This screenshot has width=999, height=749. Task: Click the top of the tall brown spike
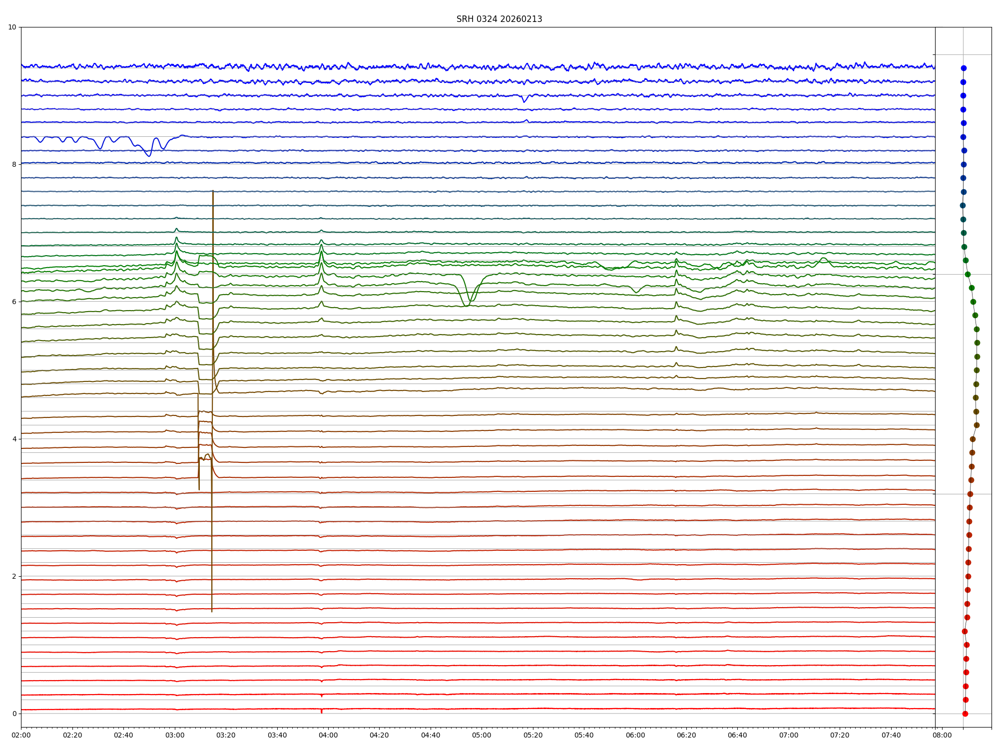click(x=213, y=191)
